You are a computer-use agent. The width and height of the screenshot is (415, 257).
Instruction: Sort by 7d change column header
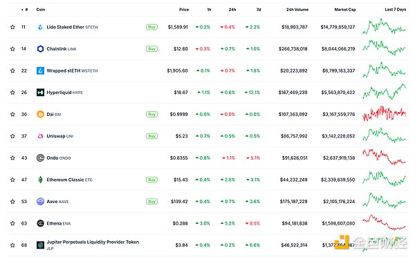[259, 10]
